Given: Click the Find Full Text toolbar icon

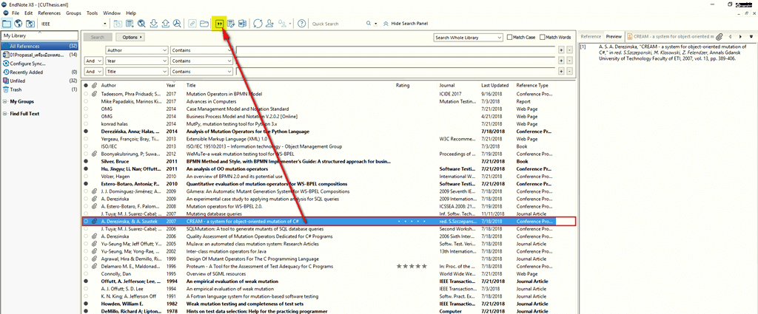Looking at the screenshot, I should [x=178, y=24].
